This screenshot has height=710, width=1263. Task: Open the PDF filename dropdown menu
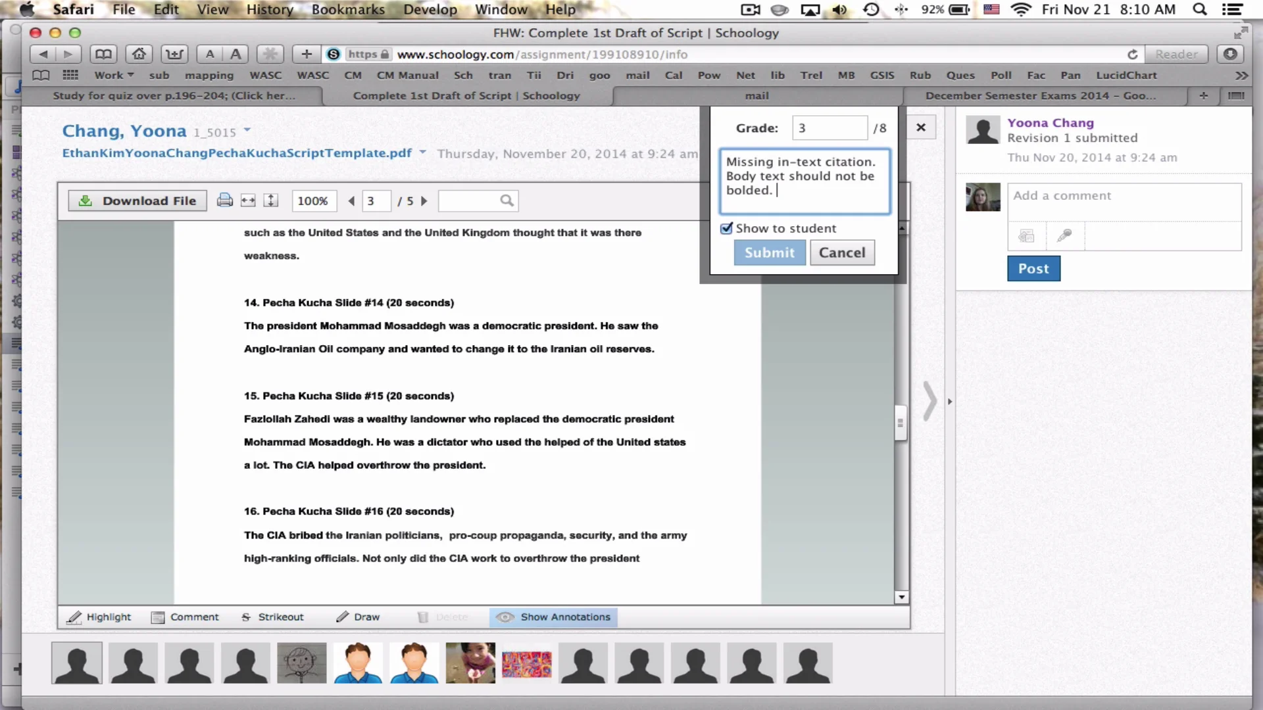(x=423, y=152)
